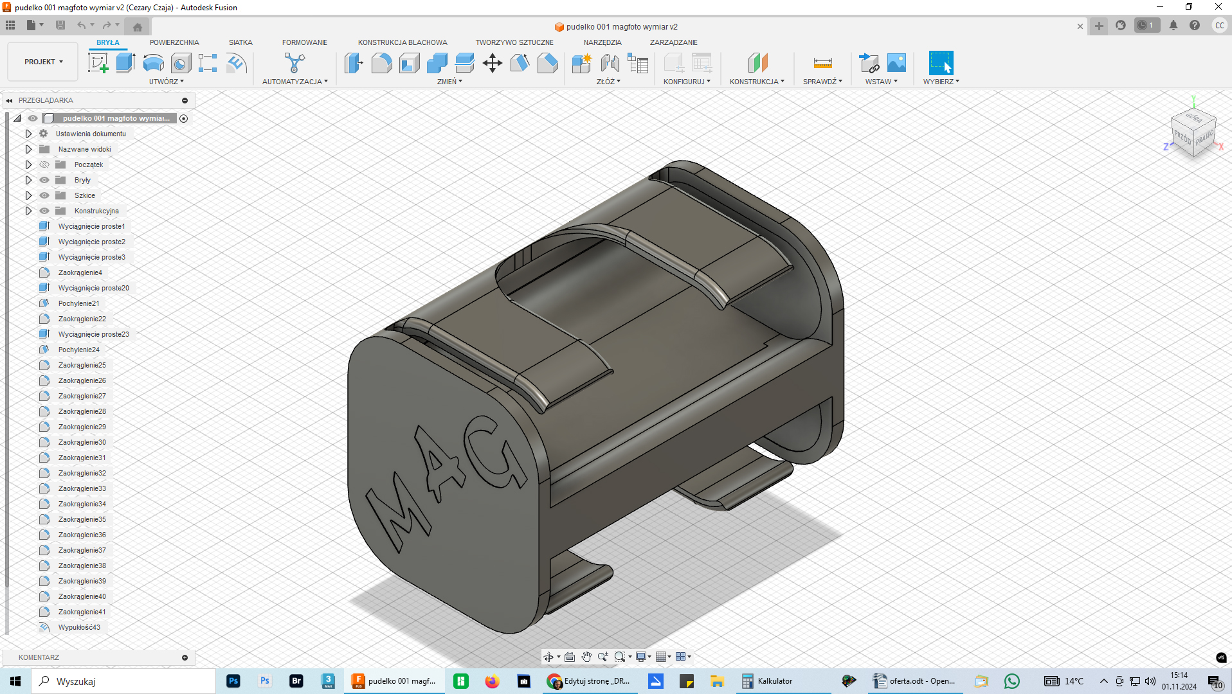This screenshot has height=694, width=1232.
Task: Select the Joint tool
Action: pos(610,63)
